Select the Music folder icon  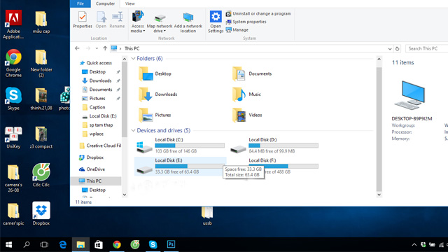pos(239,94)
